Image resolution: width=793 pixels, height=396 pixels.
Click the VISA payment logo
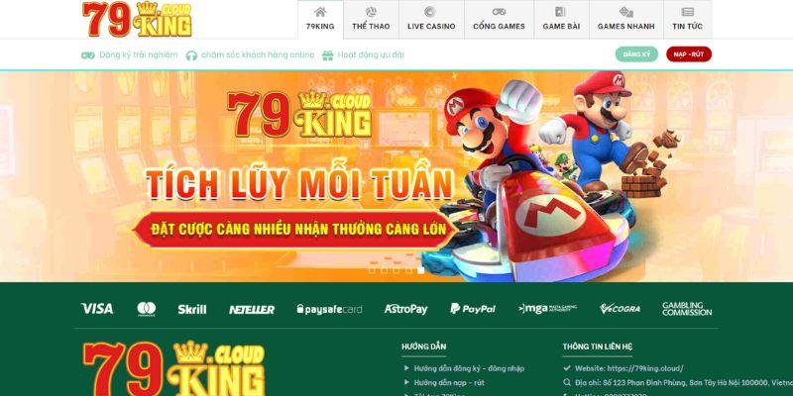97,309
